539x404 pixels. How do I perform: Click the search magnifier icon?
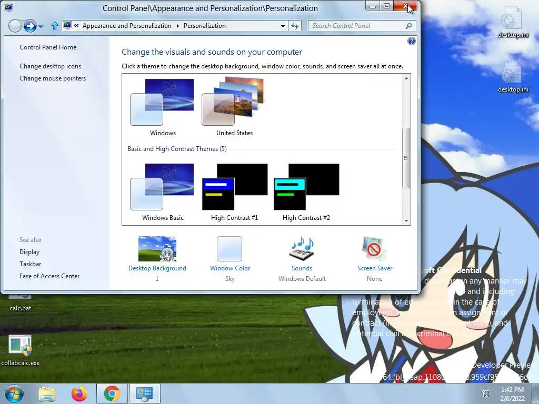408,26
